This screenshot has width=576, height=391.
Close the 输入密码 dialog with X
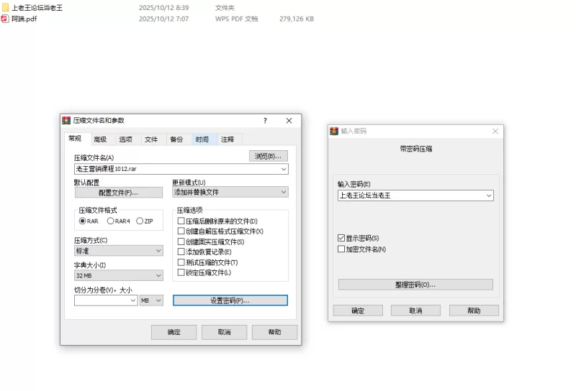(x=495, y=132)
